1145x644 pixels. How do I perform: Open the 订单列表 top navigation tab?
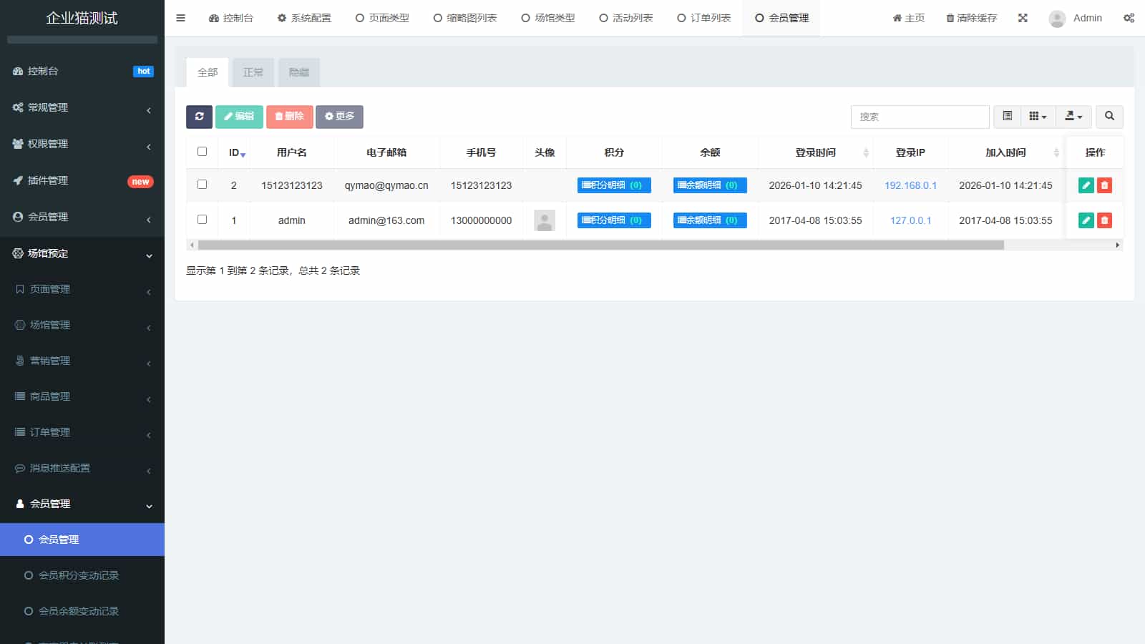pos(704,18)
